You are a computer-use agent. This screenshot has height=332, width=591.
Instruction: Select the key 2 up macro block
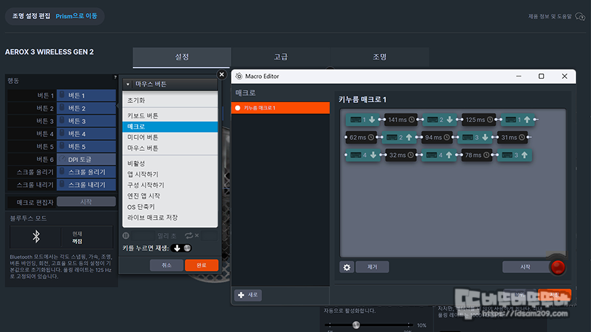click(x=399, y=137)
